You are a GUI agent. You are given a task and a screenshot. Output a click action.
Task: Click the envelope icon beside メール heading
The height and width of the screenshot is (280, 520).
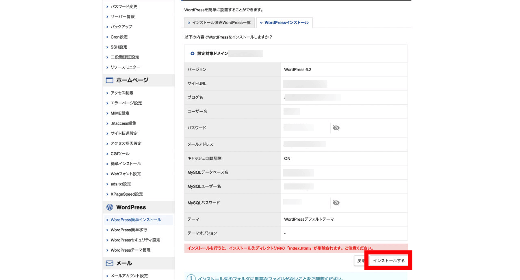109,263
